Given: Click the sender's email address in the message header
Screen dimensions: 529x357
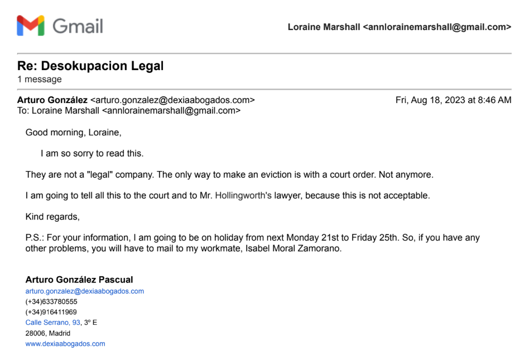Looking at the screenshot, I should point(172,100).
